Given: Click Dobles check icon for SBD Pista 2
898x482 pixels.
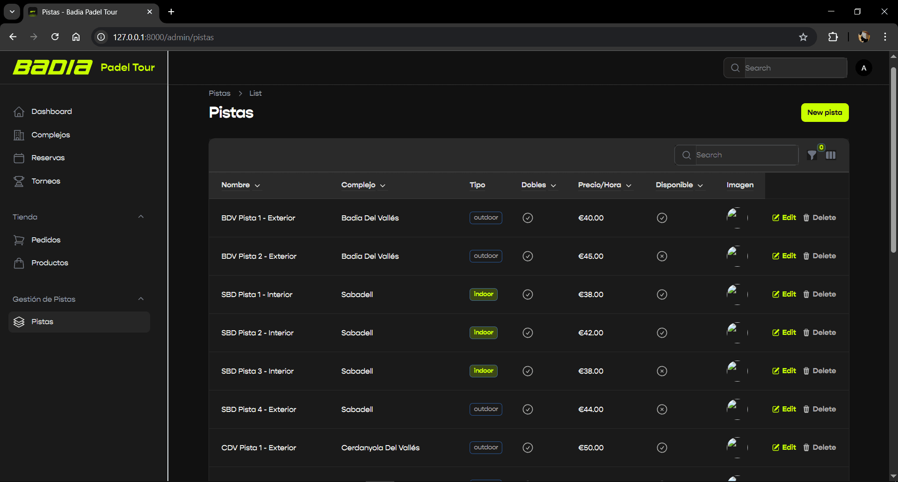Looking at the screenshot, I should (528, 333).
